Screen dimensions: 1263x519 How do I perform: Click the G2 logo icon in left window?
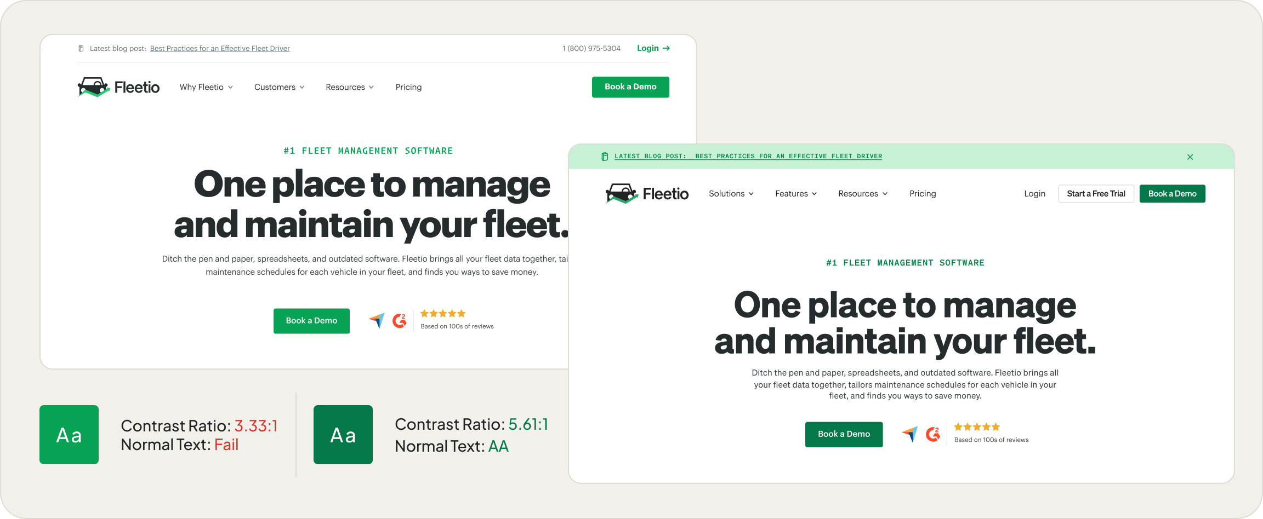tap(400, 320)
